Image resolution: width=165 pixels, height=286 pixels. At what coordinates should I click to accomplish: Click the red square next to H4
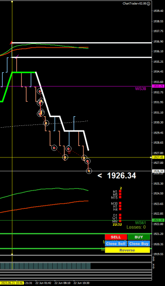pyautogui.click(x=120, y=209)
